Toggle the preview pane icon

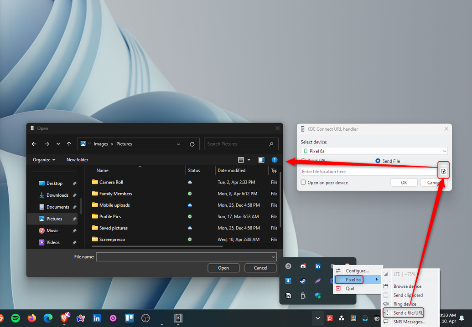(261, 160)
